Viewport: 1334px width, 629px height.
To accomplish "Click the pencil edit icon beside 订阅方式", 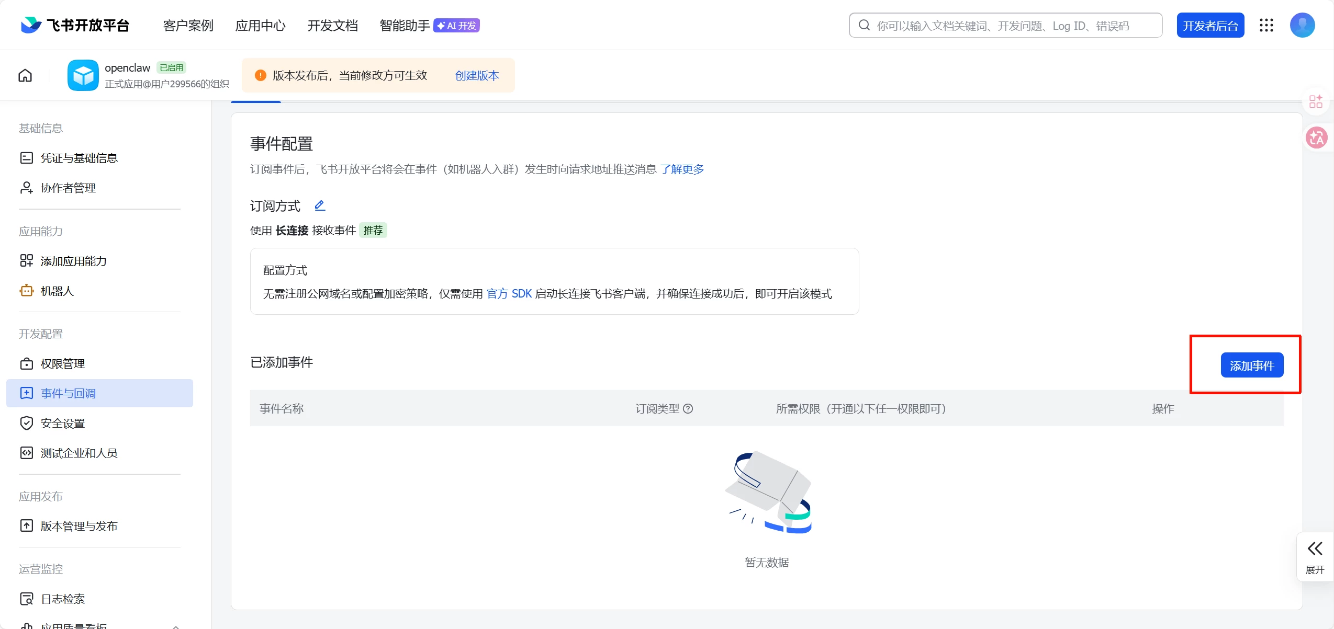I will (320, 205).
